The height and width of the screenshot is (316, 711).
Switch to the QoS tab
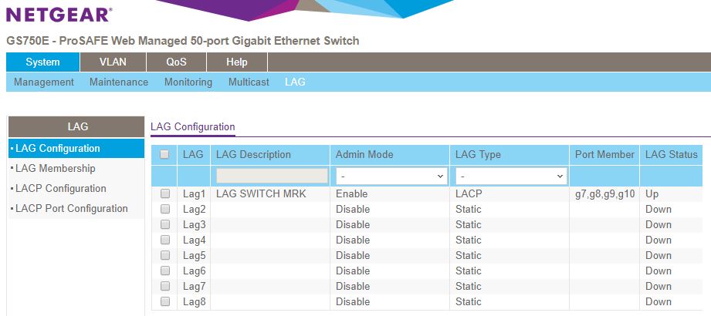pos(176,62)
